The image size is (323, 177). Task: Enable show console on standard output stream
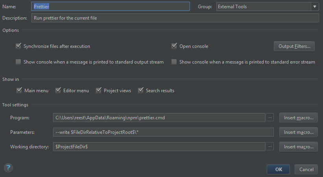tap(18, 62)
